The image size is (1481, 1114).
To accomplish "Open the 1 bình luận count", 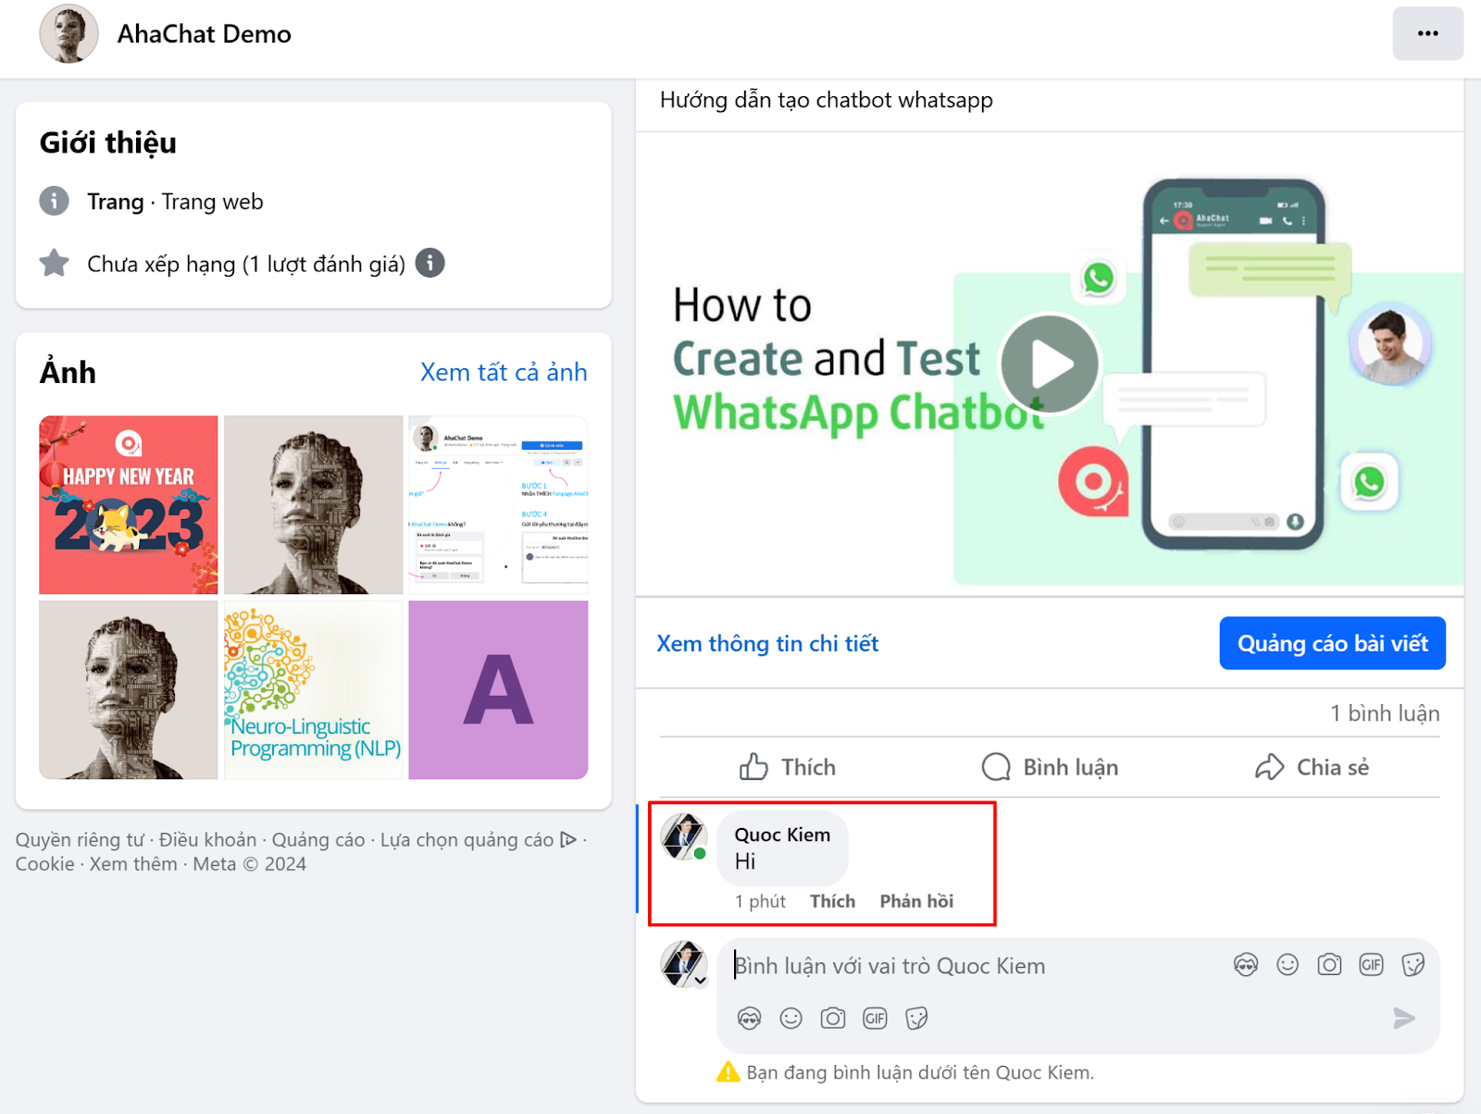I will [1385, 713].
